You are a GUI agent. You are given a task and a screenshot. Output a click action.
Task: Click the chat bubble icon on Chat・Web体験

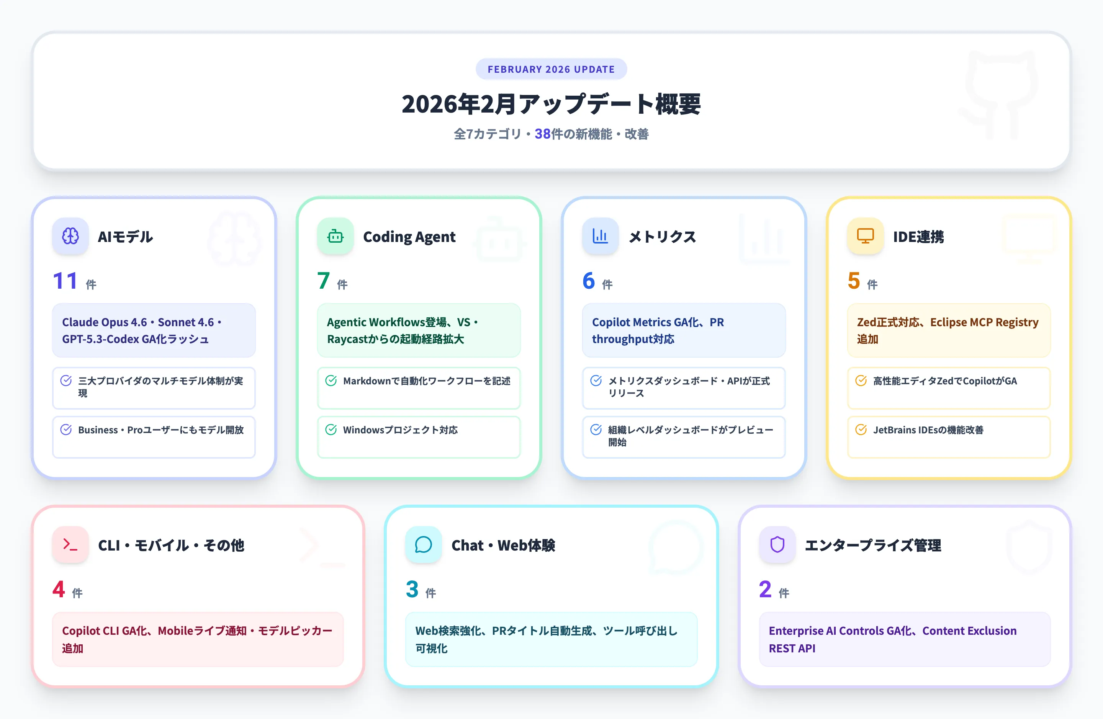(x=423, y=545)
